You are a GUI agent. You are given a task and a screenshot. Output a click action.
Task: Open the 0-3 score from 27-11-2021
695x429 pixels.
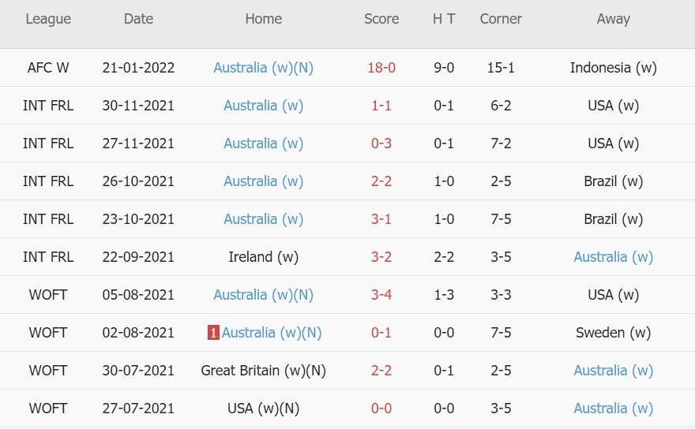(x=381, y=144)
